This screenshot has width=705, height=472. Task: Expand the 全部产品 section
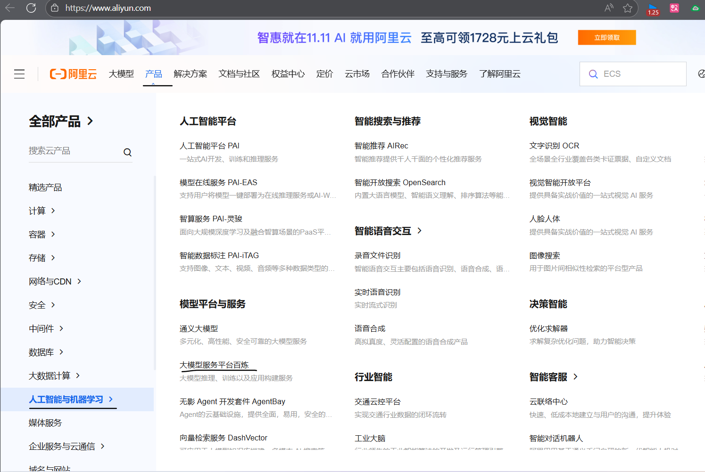click(x=62, y=121)
